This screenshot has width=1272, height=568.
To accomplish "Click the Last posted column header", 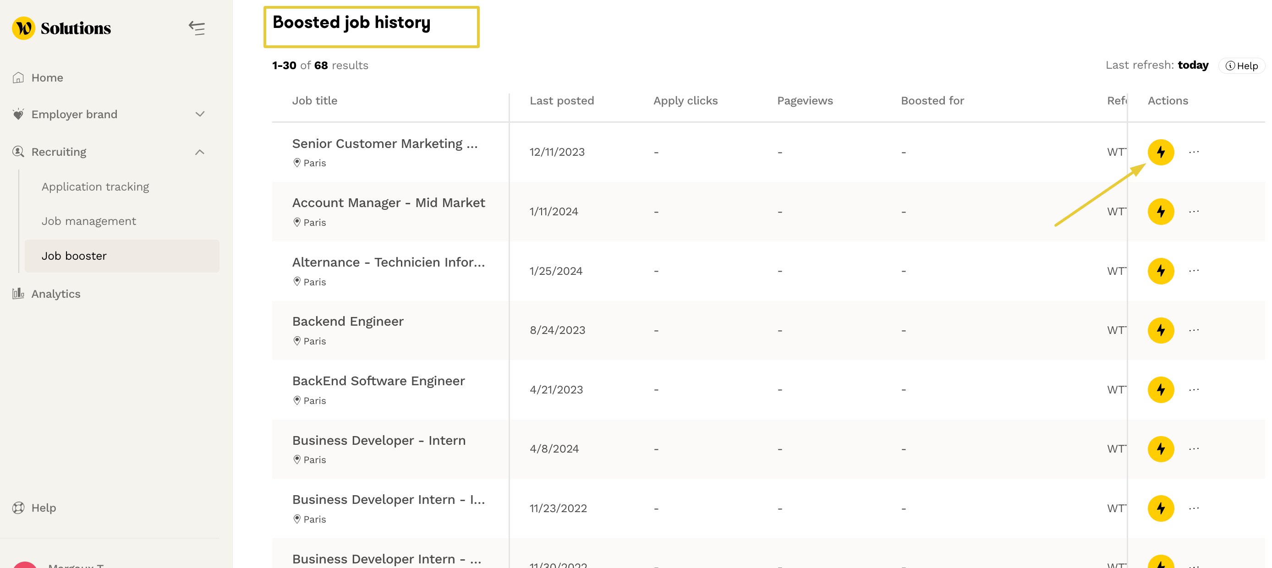I will point(561,101).
